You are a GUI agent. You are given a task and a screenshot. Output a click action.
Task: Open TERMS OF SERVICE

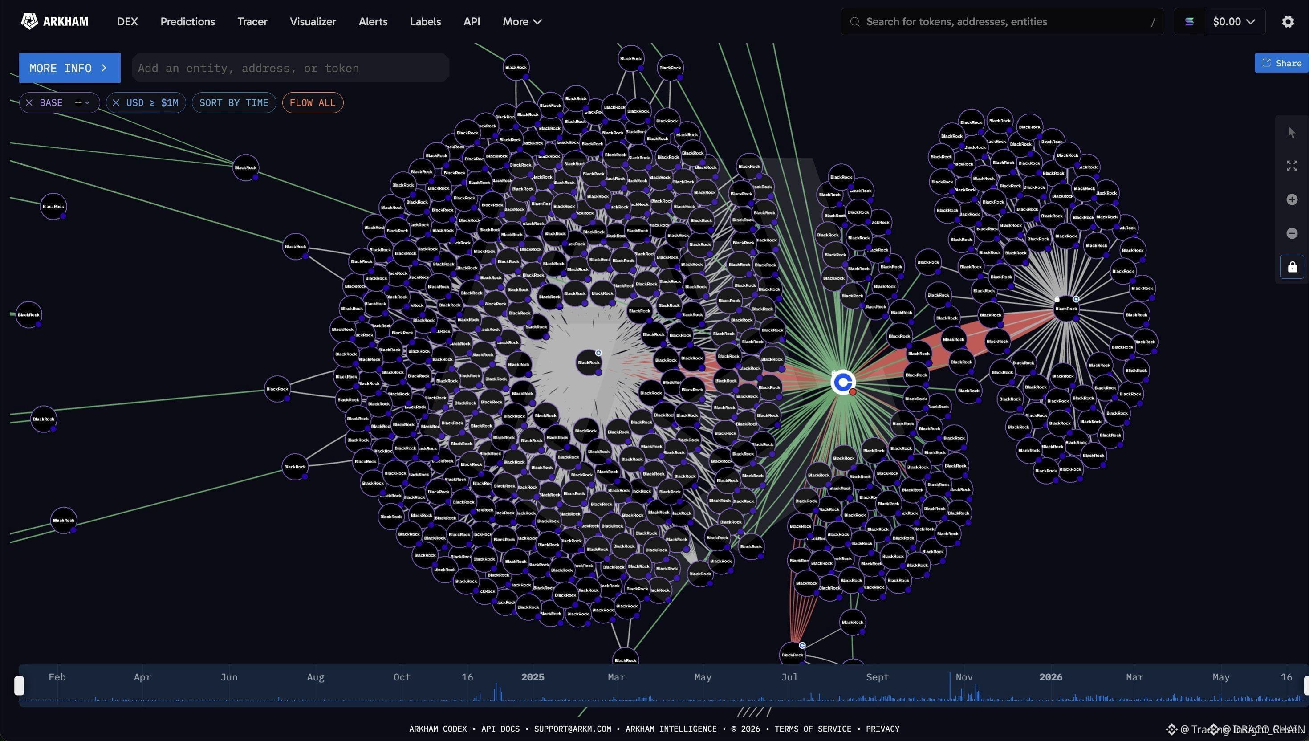point(813,729)
